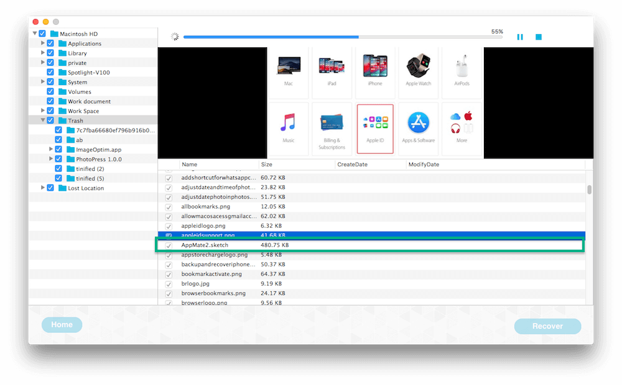Click the Apple Watch icon in preview

point(418,65)
